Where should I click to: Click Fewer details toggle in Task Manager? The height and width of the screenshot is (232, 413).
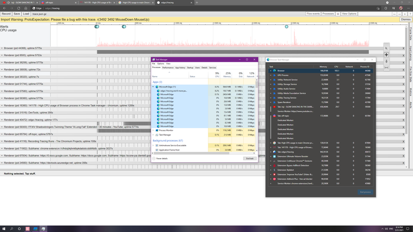(x=160, y=159)
